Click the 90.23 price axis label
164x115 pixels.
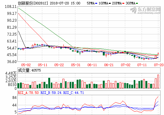pos(12,20)
